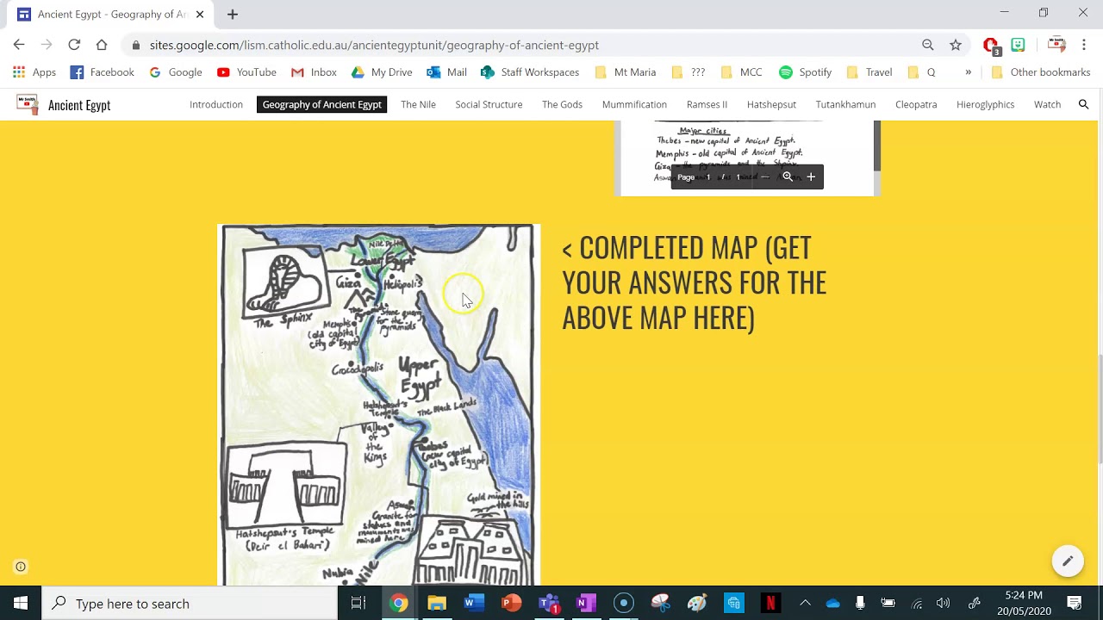Open the Social Structure page

tap(489, 104)
